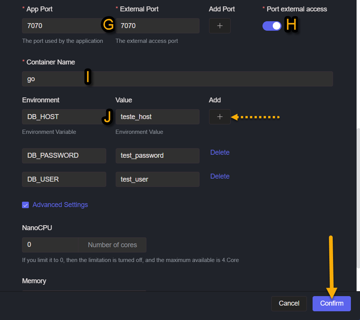Click the 'Environment Variable' helper text

[49, 132]
